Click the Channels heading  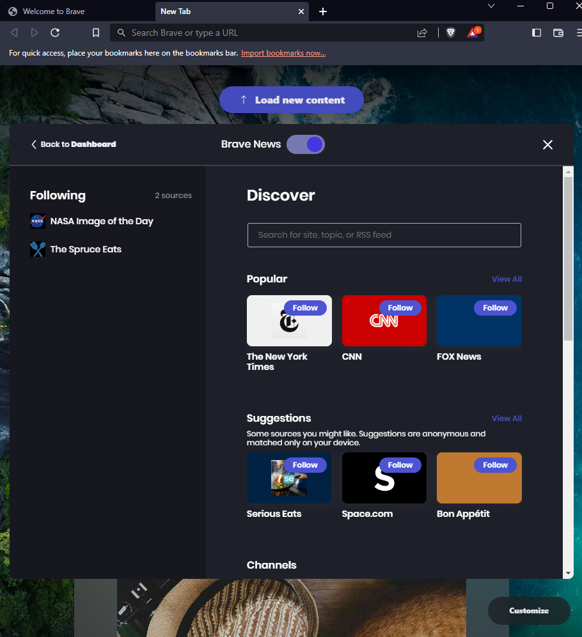pyautogui.click(x=271, y=565)
